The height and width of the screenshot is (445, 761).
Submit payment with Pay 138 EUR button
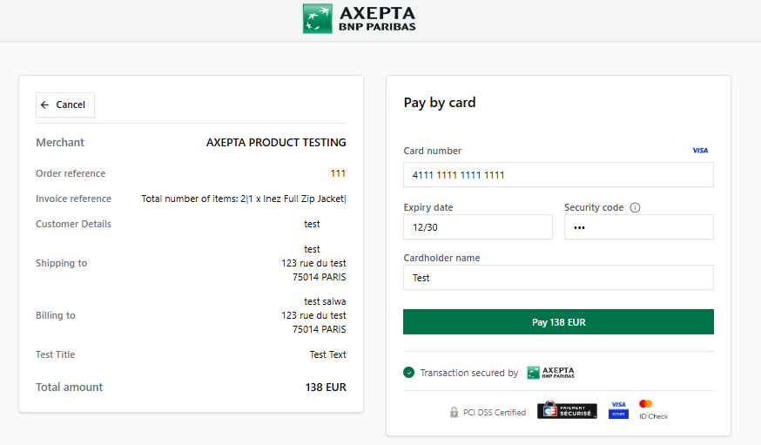558,322
